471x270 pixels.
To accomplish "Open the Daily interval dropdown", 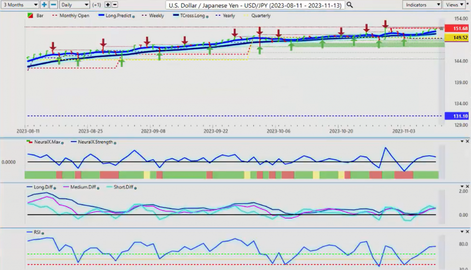I will coord(75,5).
